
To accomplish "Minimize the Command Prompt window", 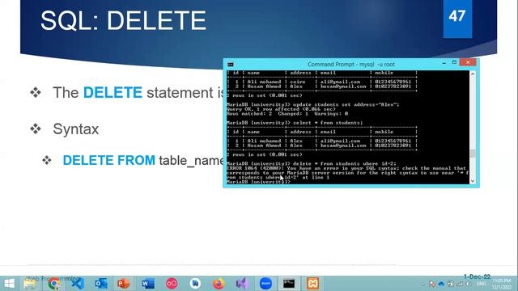I will pos(444,63).
